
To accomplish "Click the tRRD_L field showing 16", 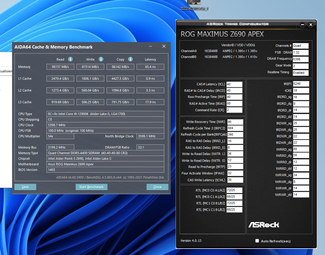I will [x=235, y=141].
